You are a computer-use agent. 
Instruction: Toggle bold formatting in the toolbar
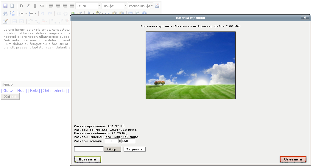click(x=21, y=6)
